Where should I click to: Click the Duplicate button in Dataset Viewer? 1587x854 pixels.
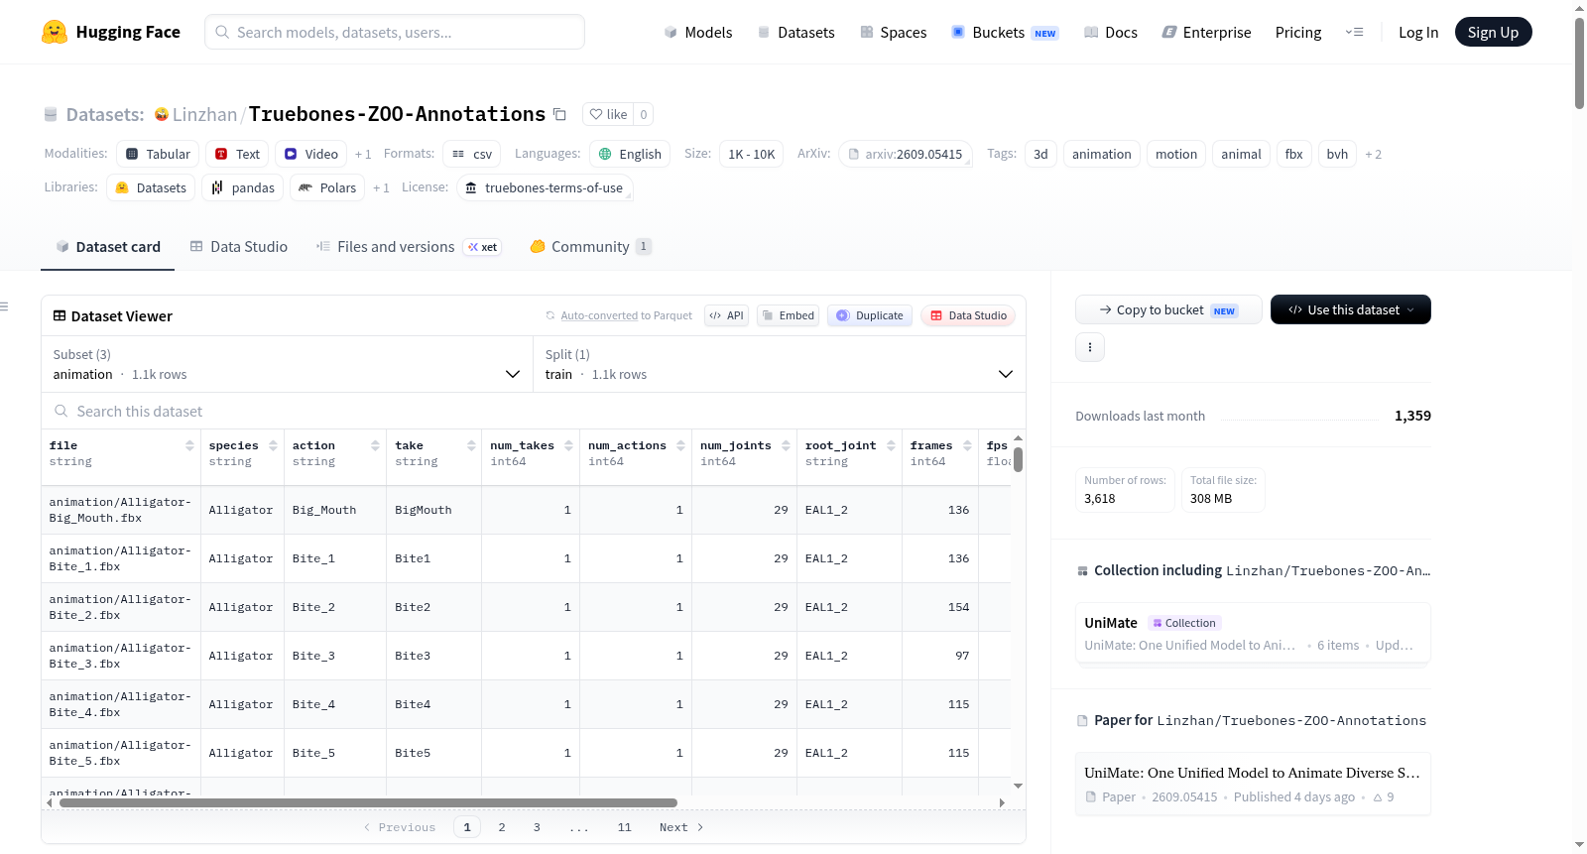[870, 315]
